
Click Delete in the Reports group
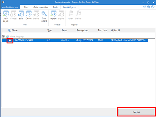(x=78, y=15)
